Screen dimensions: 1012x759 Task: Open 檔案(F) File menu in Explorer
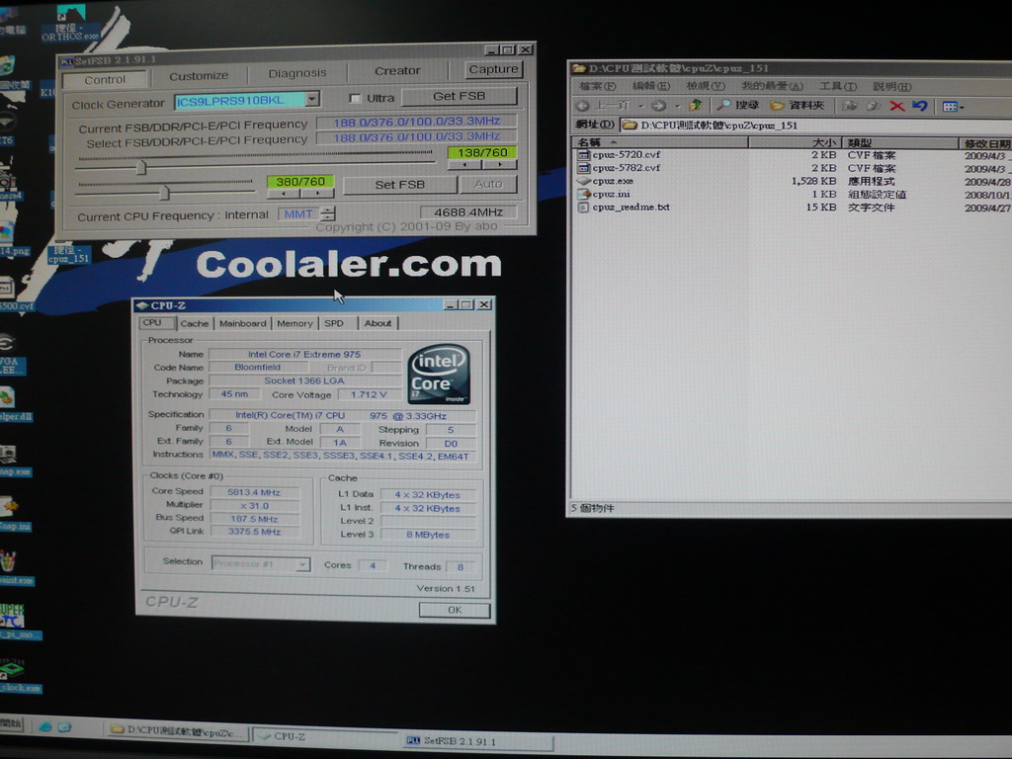[x=598, y=86]
